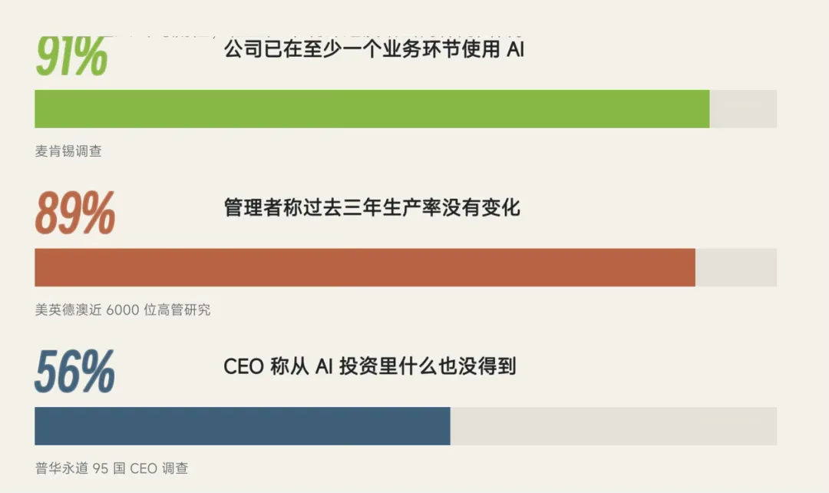The width and height of the screenshot is (829, 493).
Task: Click the word CEO in the third headline
Action: (244, 366)
